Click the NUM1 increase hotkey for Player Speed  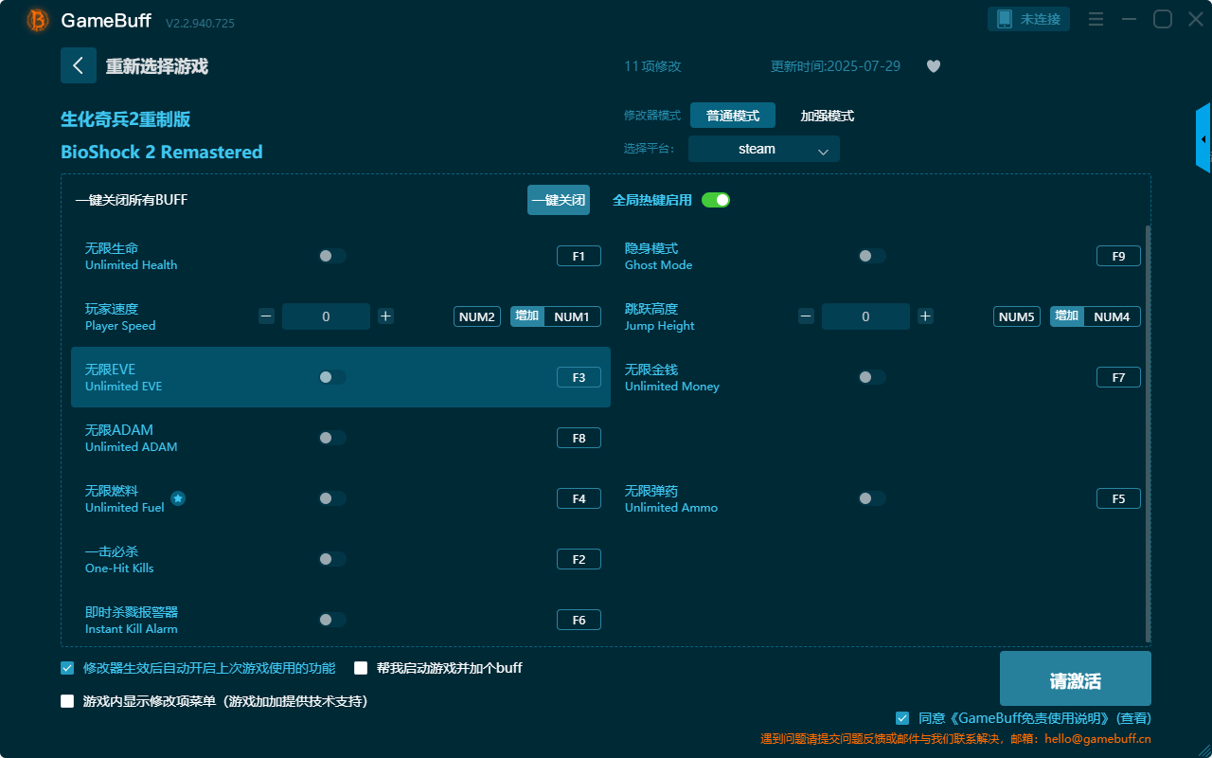pyautogui.click(x=572, y=316)
